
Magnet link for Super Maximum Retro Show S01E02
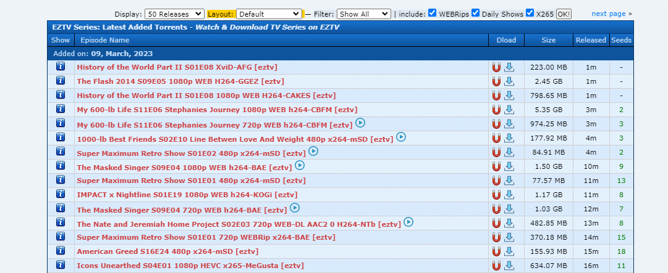[x=496, y=152]
